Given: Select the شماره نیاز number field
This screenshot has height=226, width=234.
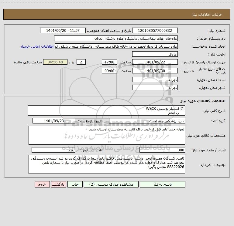Looking at the screenshot, I should coord(155,30).
